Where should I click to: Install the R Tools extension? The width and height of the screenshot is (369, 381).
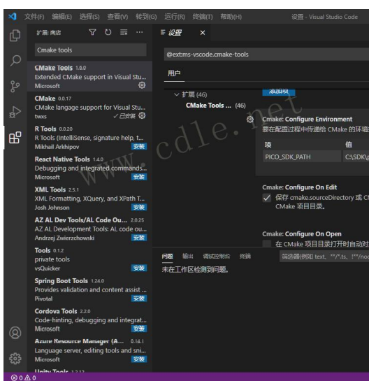tap(139, 146)
